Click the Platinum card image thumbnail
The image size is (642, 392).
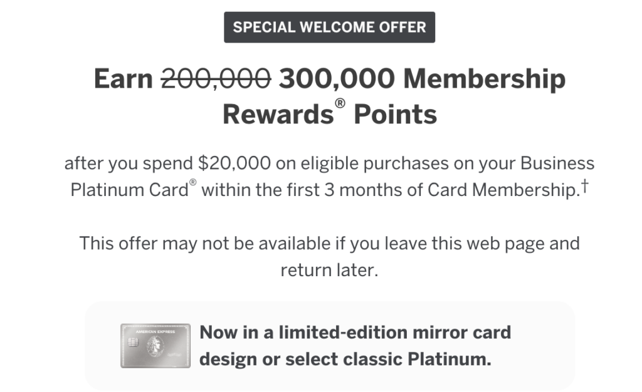(155, 346)
